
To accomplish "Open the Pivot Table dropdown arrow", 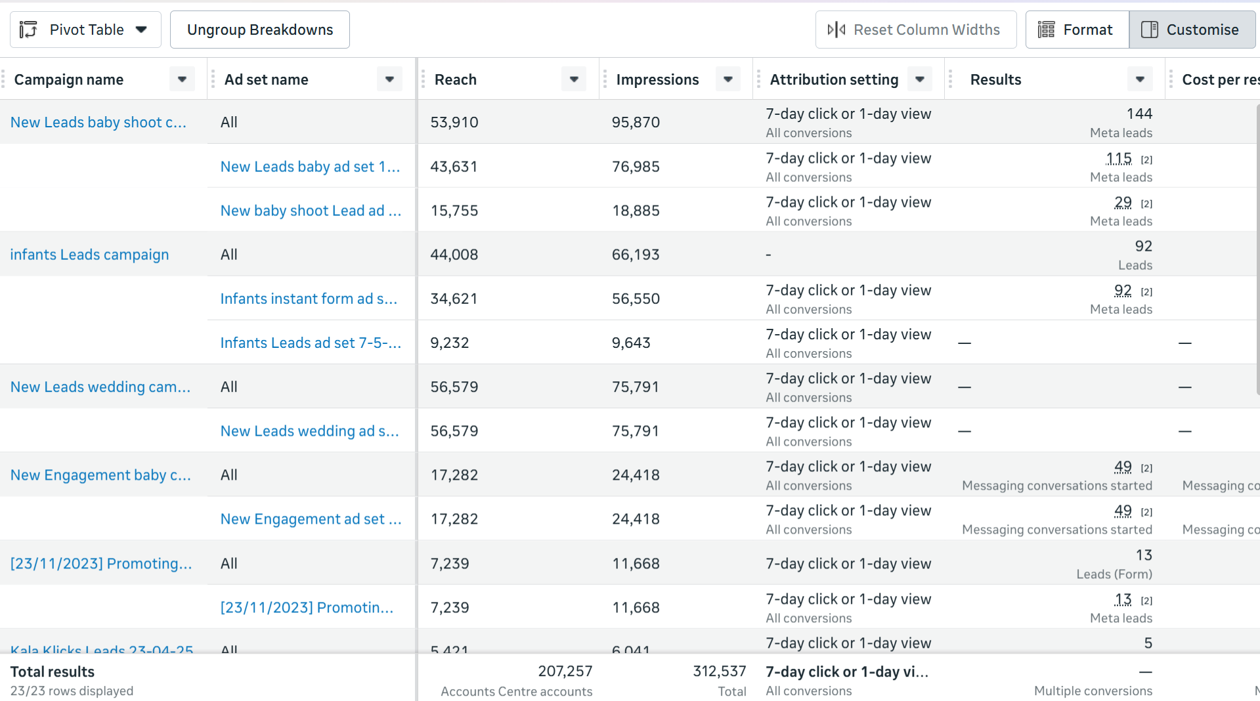I will pyautogui.click(x=141, y=30).
